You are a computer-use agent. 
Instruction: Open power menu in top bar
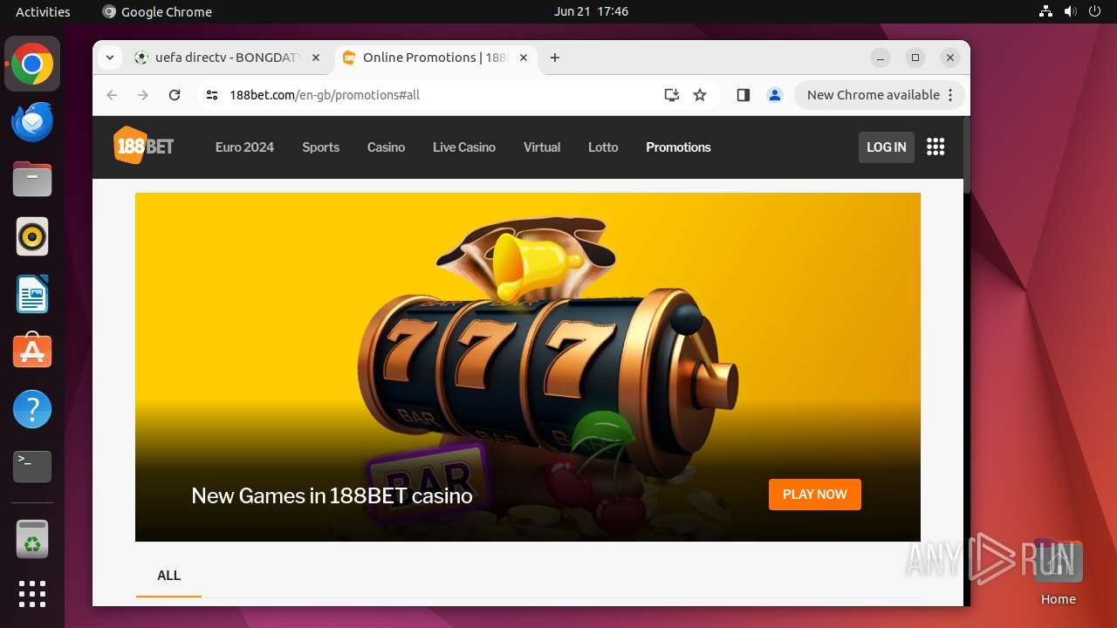[x=1095, y=11]
